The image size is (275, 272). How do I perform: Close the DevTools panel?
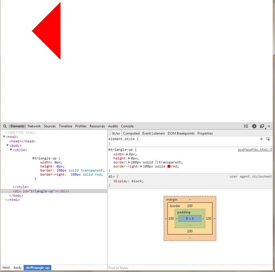click(x=269, y=126)
